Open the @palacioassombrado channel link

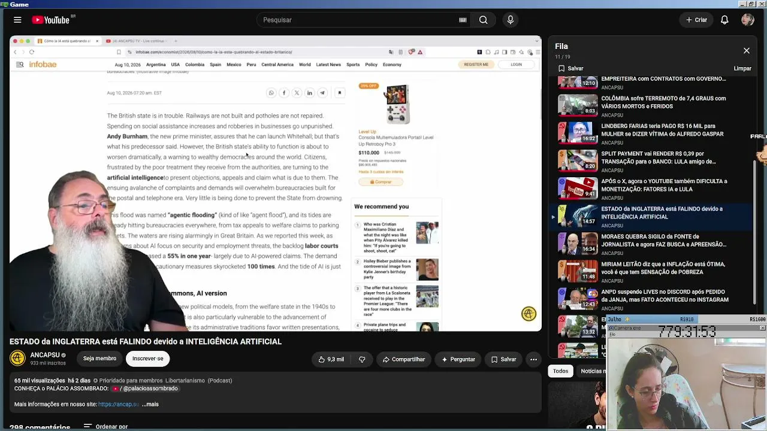(146, 388)
